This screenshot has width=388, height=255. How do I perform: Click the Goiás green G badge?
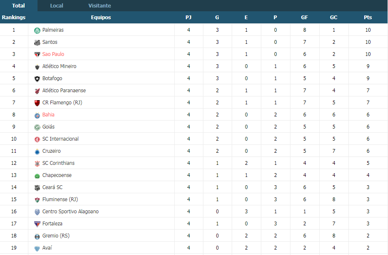pos(37,127)
